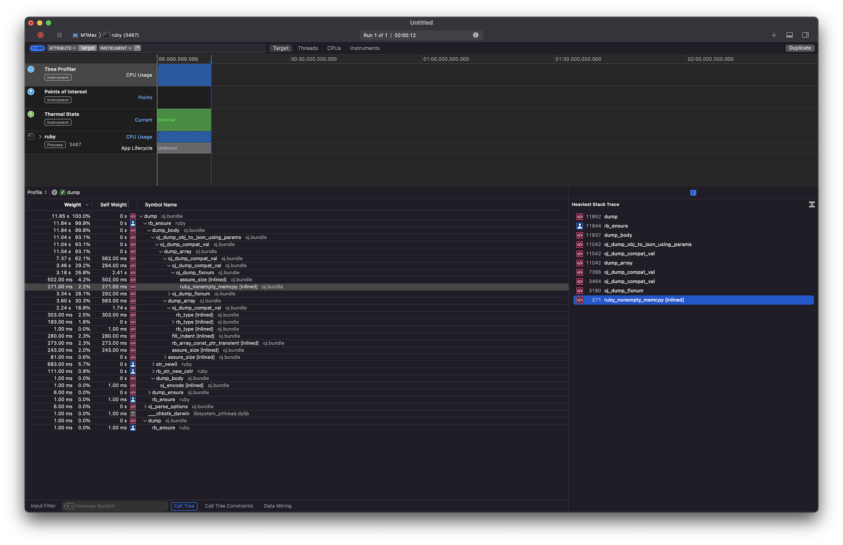
Task: Select dump_array 11042 in stack trace
Action: click(693, 263)
